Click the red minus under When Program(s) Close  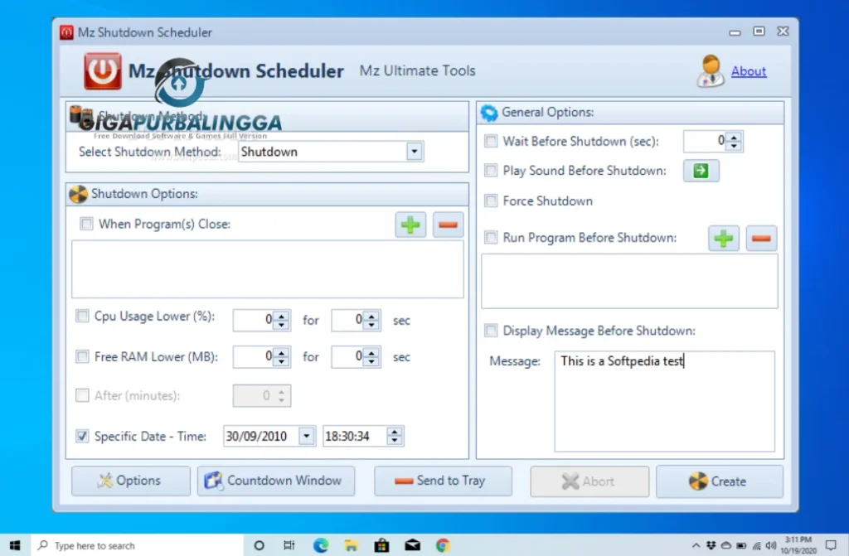(448, 224)
